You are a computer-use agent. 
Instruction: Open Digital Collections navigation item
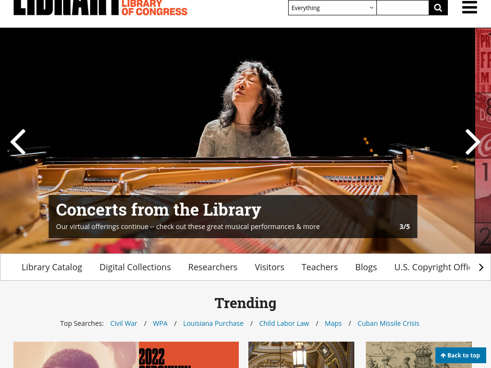(135, 267)
